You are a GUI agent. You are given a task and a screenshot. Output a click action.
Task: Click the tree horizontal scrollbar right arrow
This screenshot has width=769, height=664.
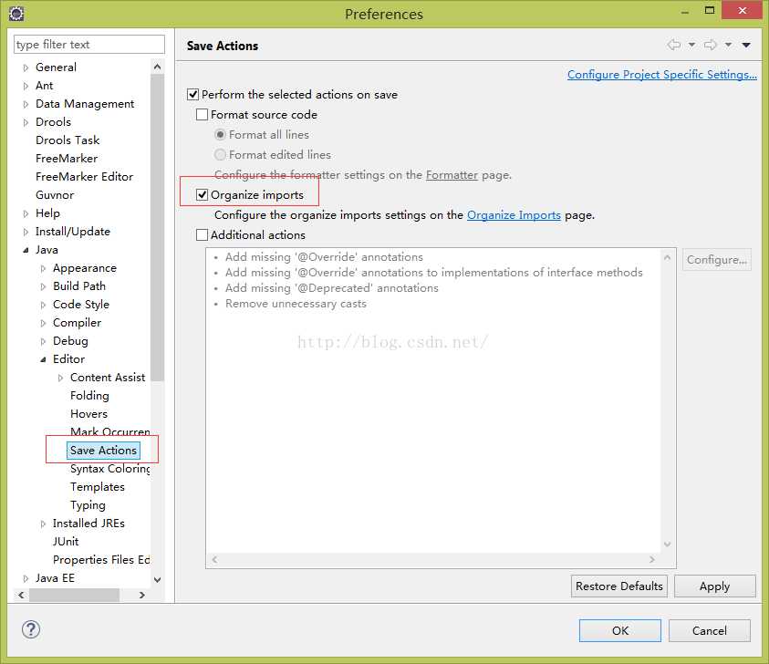pyautogui.click(x=141, y=595)
